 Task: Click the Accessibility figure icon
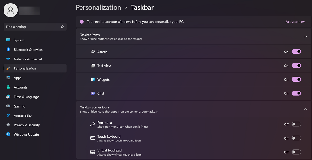8,116
